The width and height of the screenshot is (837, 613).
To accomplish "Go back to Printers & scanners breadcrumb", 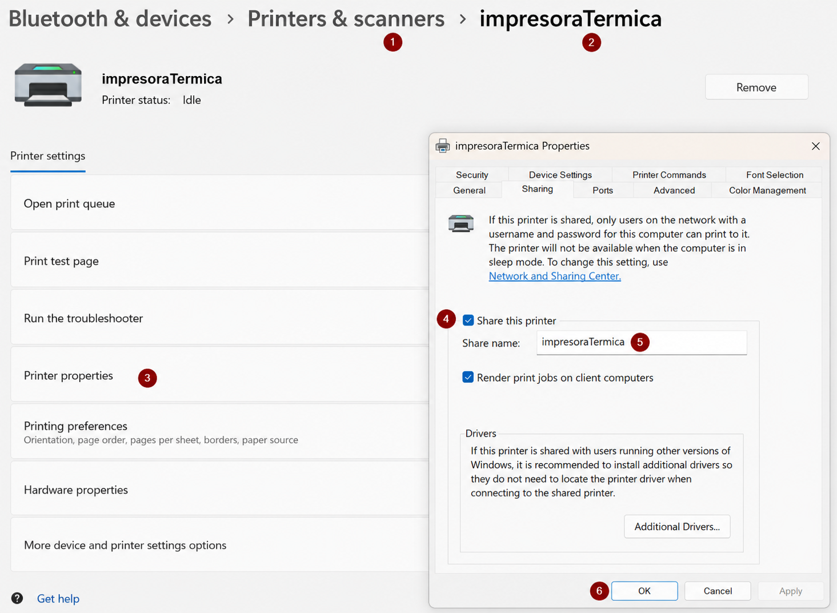I will 346,19.
